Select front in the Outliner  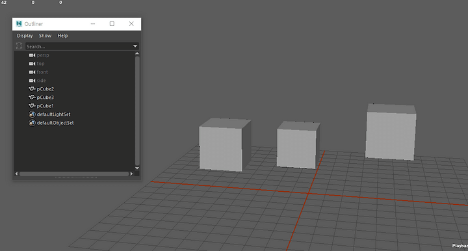tap(42, 72)
